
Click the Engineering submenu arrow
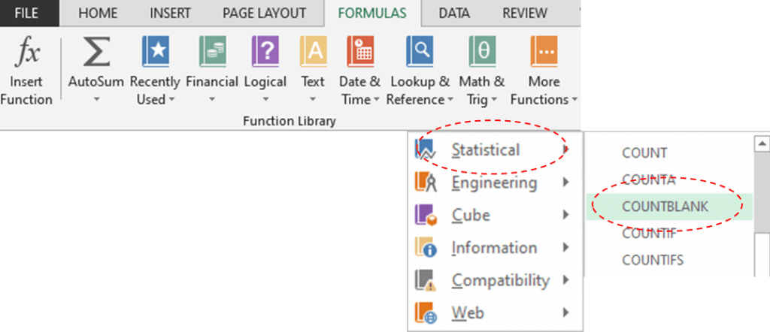[566, 183]
